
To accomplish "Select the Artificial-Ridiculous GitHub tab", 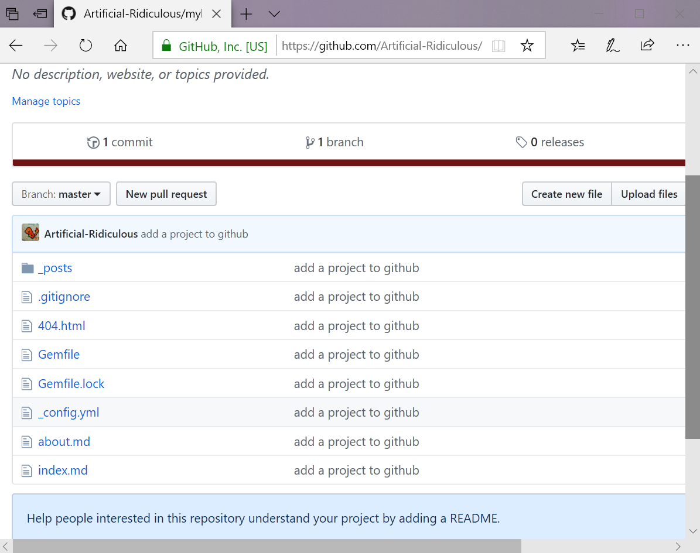I will (x=143, y=14).
